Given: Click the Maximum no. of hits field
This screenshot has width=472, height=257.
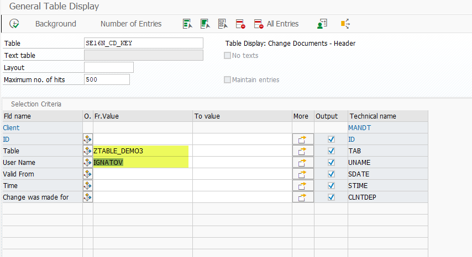Looking at the screenshot, I should pos(107,79).
